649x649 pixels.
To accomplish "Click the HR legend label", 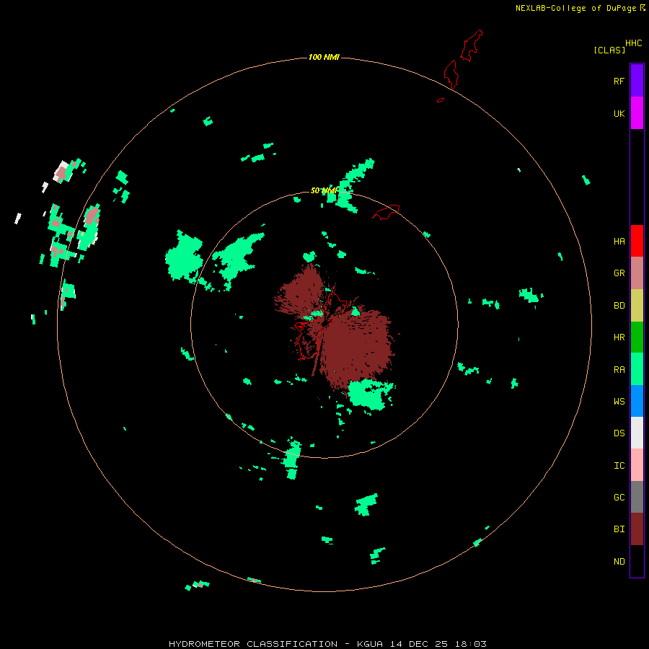I will tap(619, 337).
